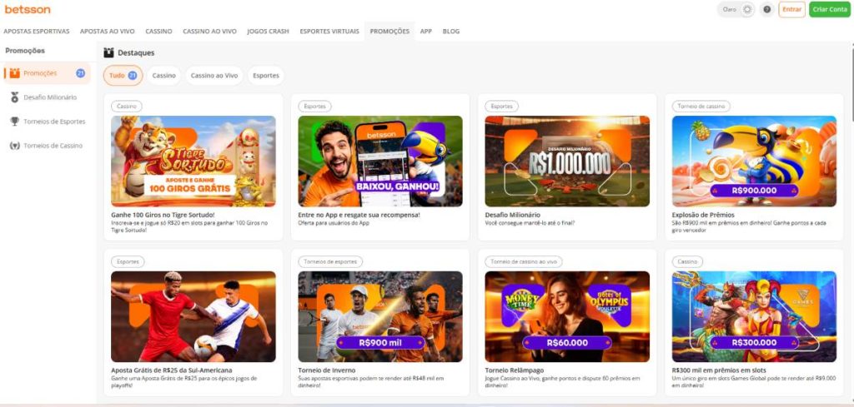Click the Torneios de esportes tag

coord(330,262)
